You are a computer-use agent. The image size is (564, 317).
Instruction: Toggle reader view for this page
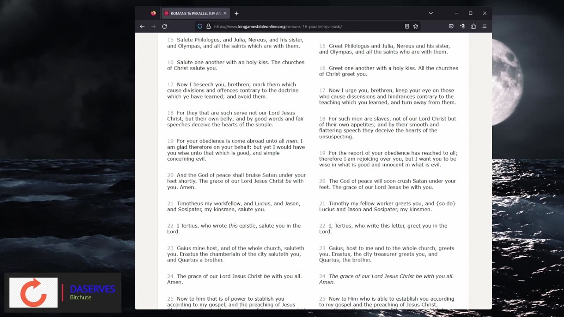coord(407,26)
